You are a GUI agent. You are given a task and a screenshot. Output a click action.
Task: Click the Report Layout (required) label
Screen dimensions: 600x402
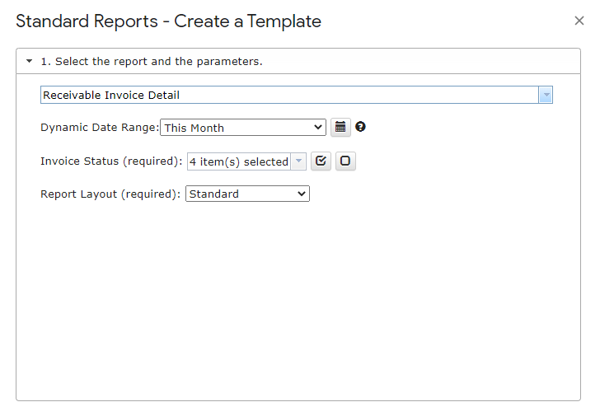[x=110, y=194]
